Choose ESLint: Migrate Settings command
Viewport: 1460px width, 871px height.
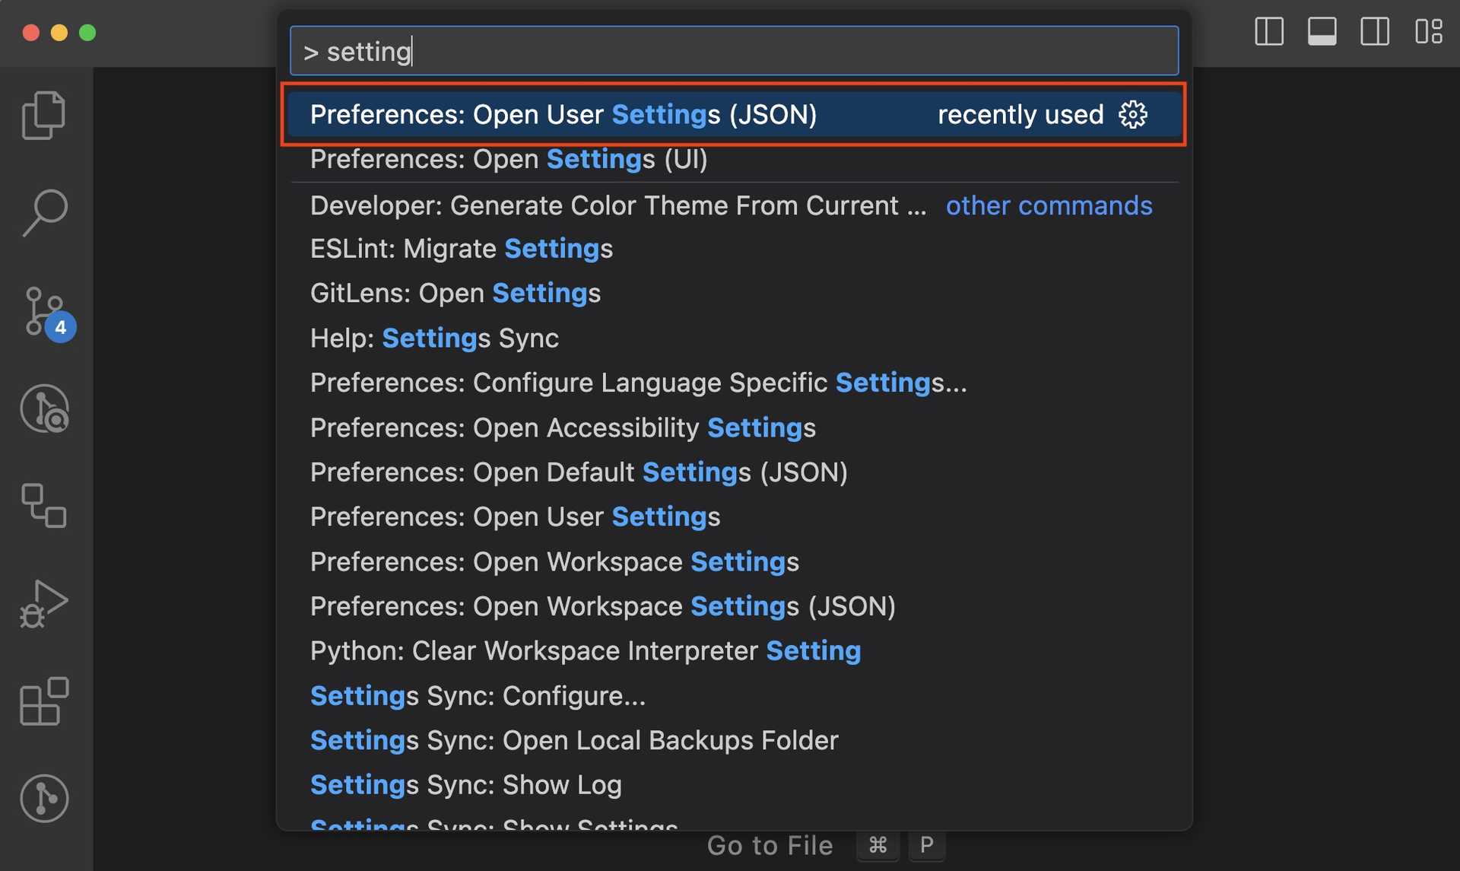pyautogui.click(x=461, y=248)
